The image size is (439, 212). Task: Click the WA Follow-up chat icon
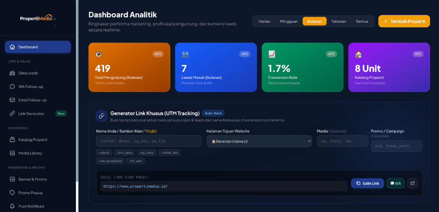click(12, 87)
